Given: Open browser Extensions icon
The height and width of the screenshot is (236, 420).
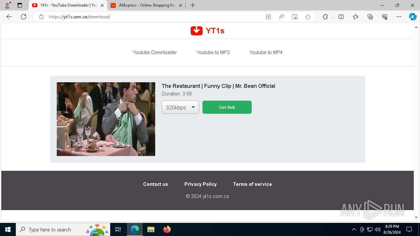Looking at the screenshot, I should [325, 17].
